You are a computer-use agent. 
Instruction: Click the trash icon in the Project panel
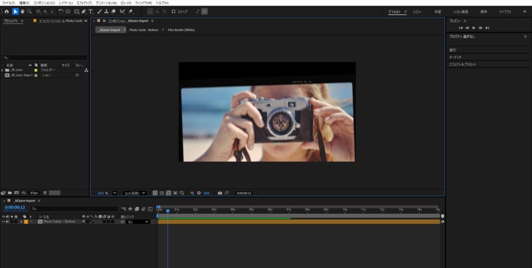45,193
